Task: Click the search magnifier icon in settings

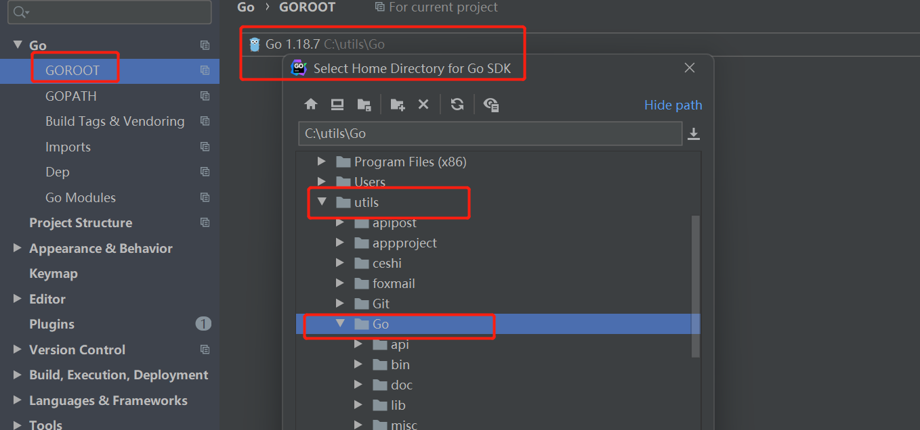Action: point(20,12)
